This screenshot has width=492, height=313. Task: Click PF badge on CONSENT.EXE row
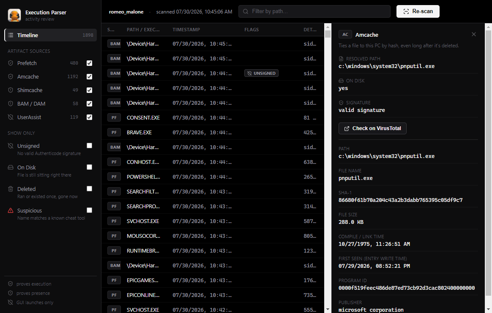click(114, 117)
